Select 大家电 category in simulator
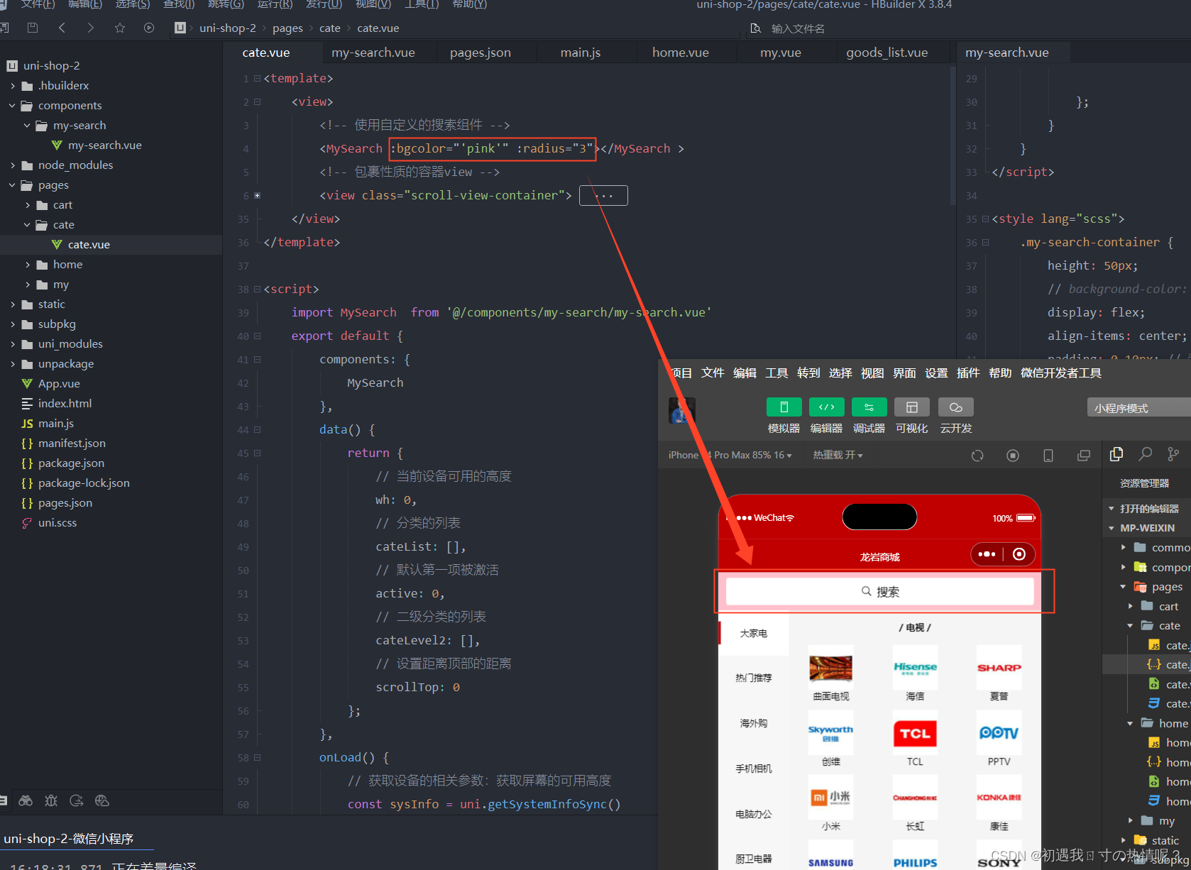The image size is (1191, 870). click(x=754, y=633)
